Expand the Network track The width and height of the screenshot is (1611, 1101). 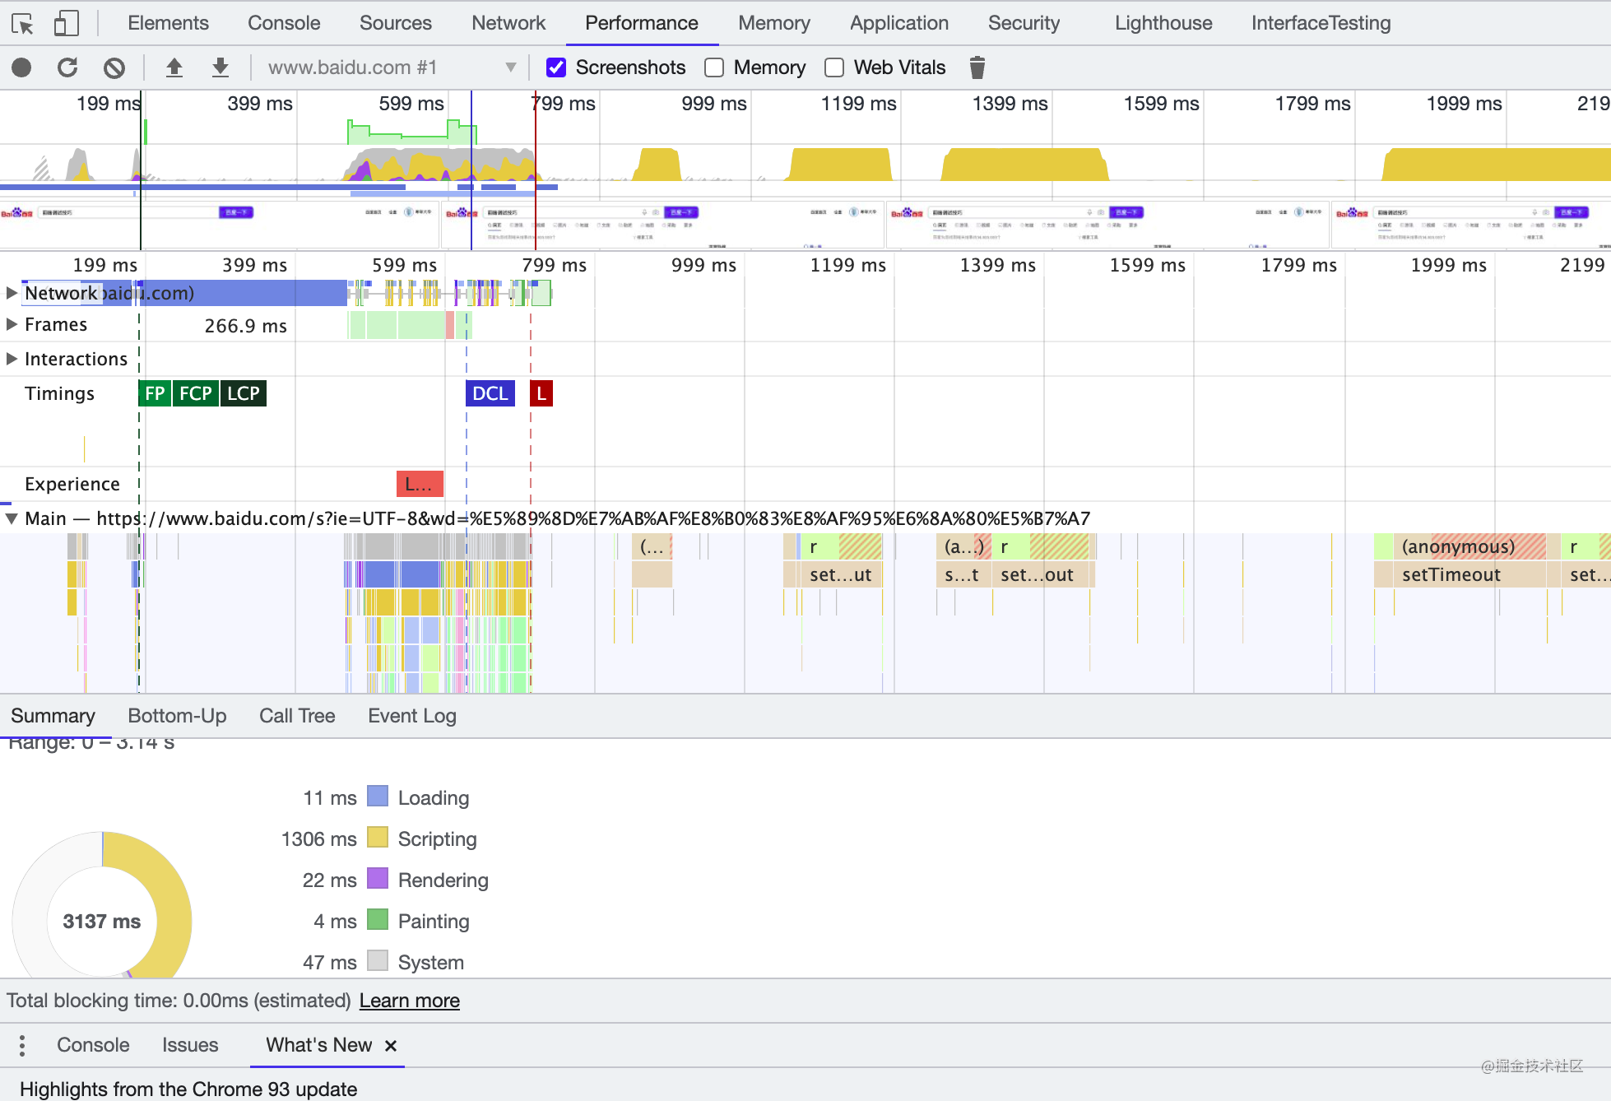click(x=12, y=293)
